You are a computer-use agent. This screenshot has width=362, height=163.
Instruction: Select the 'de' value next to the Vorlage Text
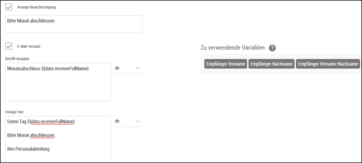pyautogui.click(x=117, y=121)
